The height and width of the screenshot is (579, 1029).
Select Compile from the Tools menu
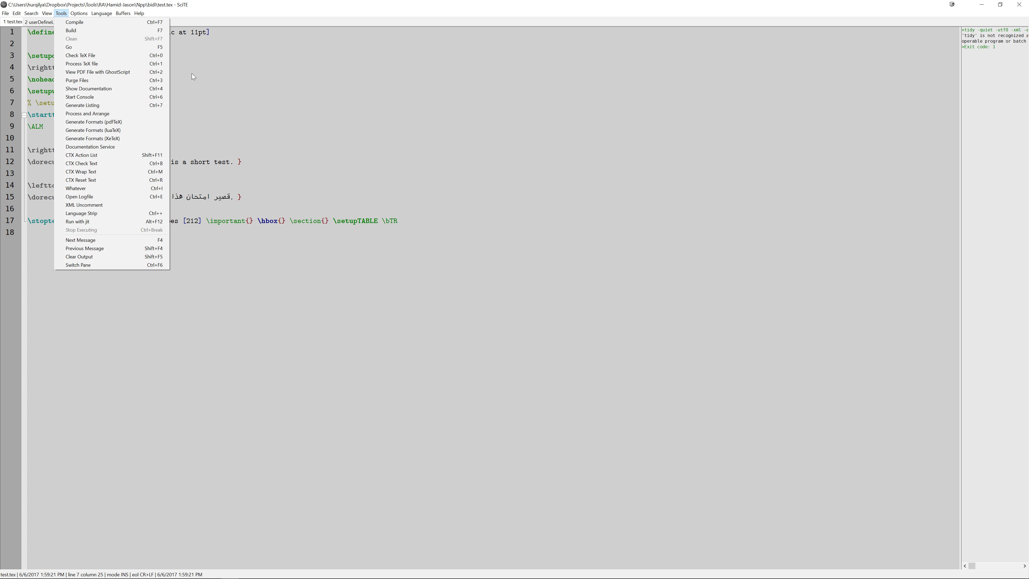click(x=74, y=22)
